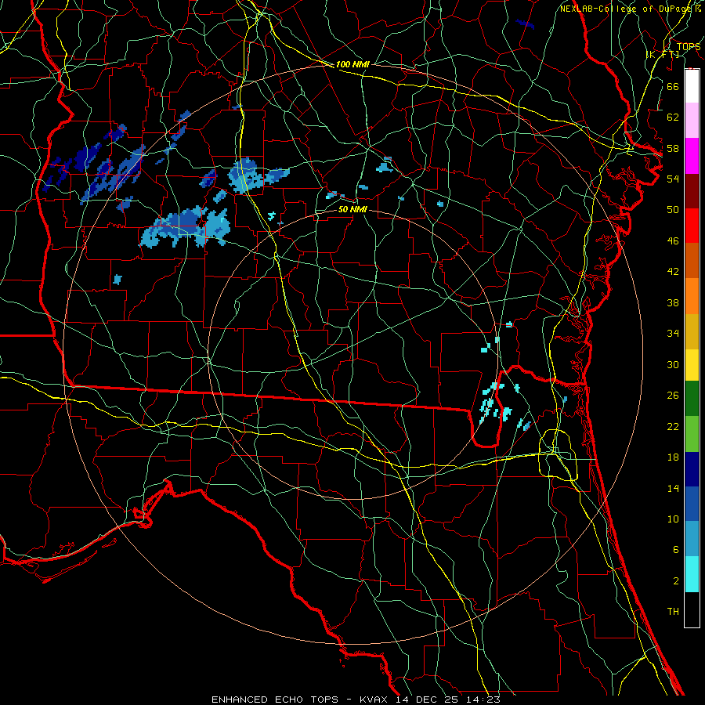705x705 pixels.
Task: Click the 'TOPS' legend title
Action: [x=689, y=47]
